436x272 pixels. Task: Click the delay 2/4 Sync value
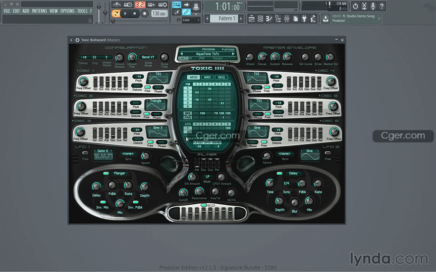click(x=286, y=183)
